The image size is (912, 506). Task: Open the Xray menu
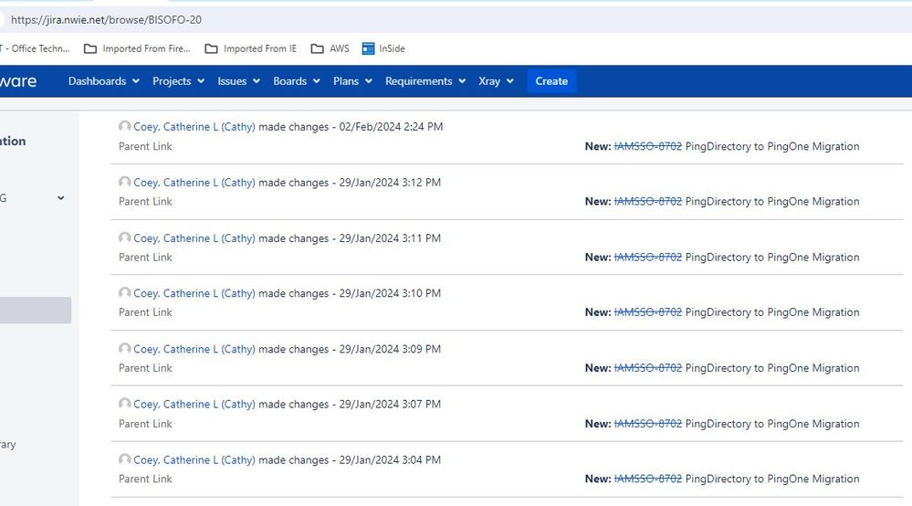coord(496,81)
